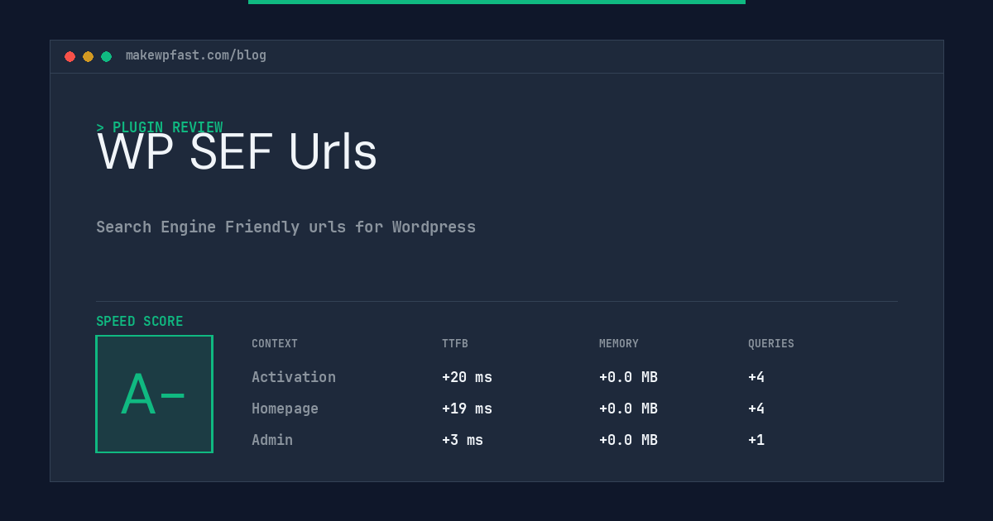Screen dimensions: 993x521
Task: Click the Activation queries '+4' value
Action: pyautogui.click(x=756, y=377)
